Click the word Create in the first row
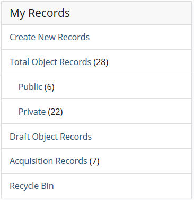194x200 pixels. 23,37
